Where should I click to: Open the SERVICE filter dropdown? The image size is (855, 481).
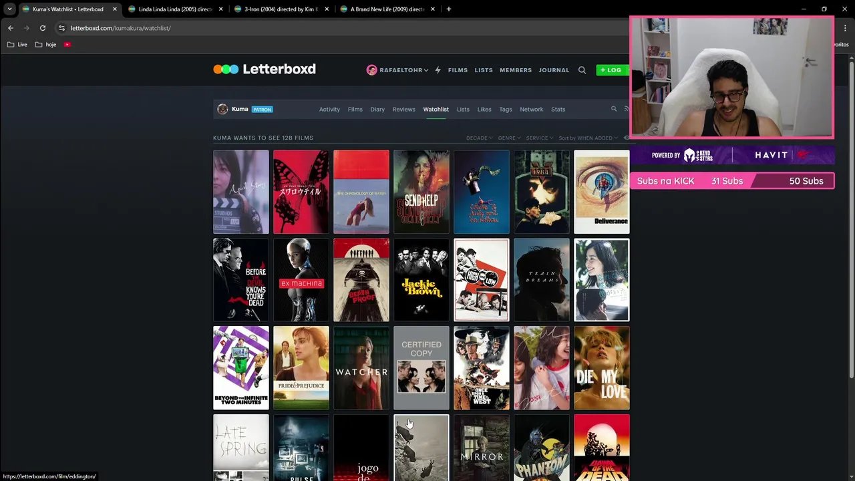pyautogui.click(x=540, y=138)
